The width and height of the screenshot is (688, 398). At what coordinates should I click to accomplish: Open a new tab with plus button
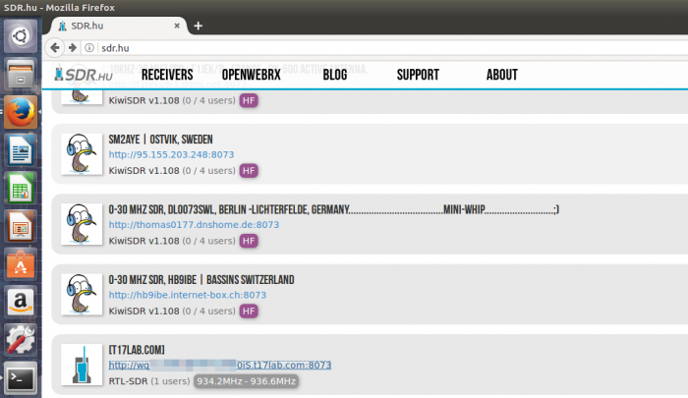(x=199, y=26)
